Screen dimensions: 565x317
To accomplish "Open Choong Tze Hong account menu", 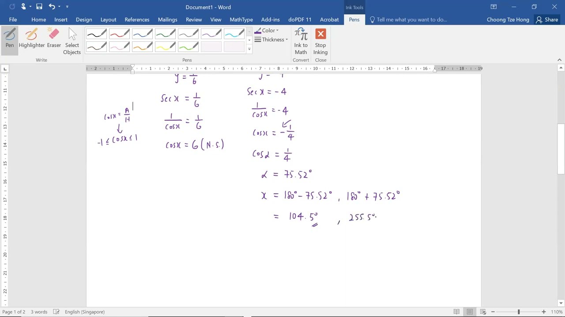I will (x=508, y=19).
